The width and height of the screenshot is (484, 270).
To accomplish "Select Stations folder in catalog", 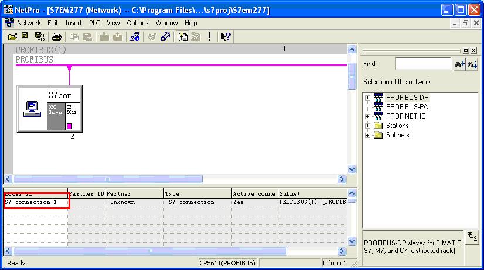I will coord(397,126).
